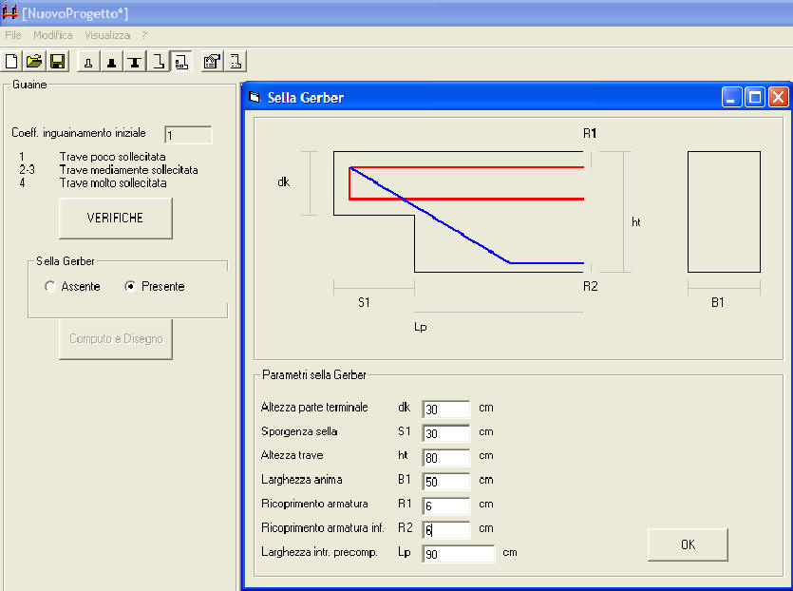The height and width of the screenshot is (591, 793).
Task: Open the File menu
Action: (13, 35)
